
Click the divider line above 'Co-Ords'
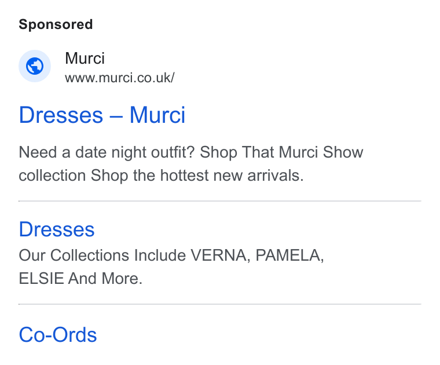(x=220, y=304)
